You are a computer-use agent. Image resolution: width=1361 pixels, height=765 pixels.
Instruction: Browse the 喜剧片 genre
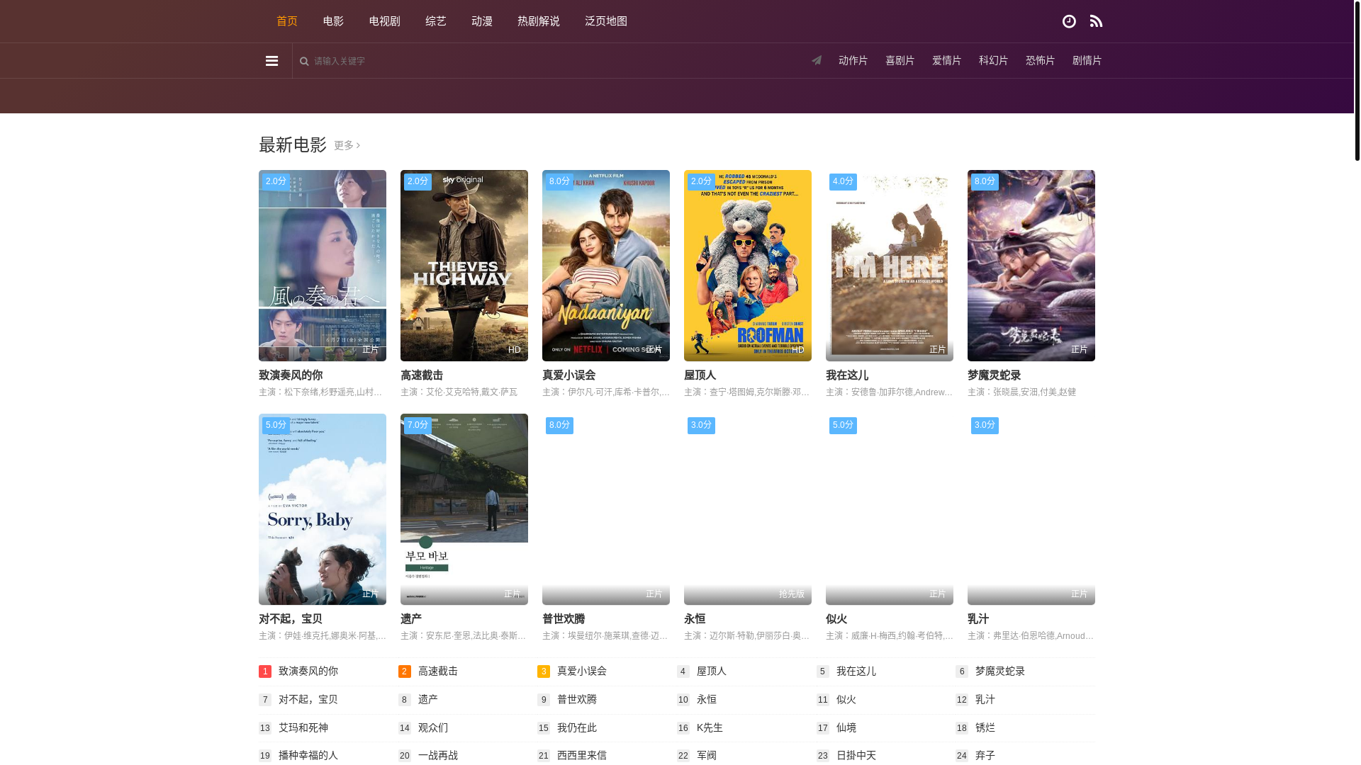point(900,60)
